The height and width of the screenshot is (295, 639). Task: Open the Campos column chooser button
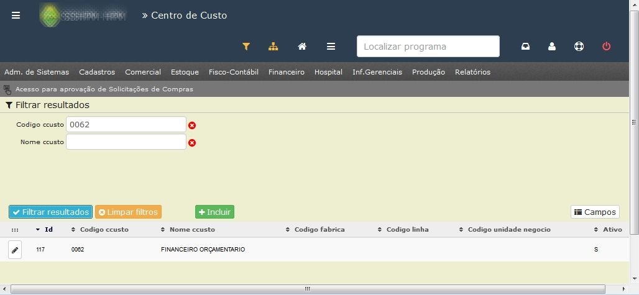point(595,212)
